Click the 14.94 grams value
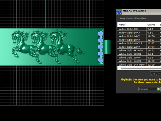The width and height of the screenshot is (161, 121). coord(151,47)
